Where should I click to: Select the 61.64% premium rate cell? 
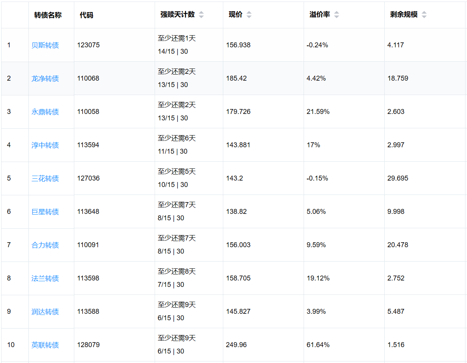(x=318, y=345)
